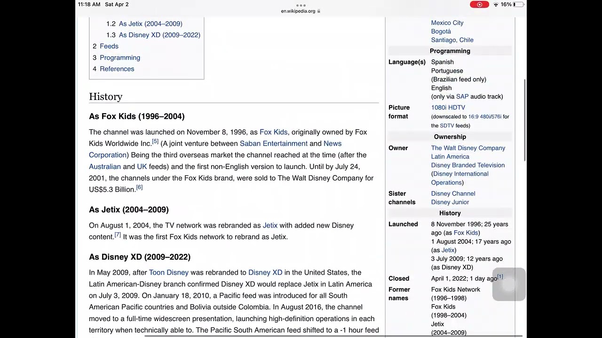Open Santiago, Chile link in infobox

[452, 40]
